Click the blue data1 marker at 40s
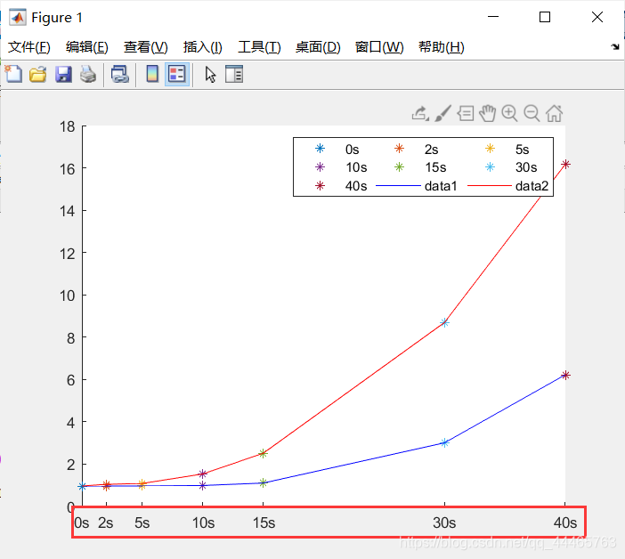 pos(565,375)
